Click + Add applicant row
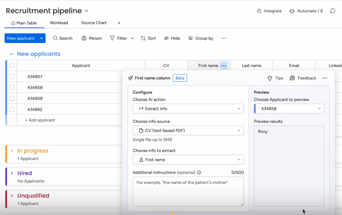The image size is (342, 215). (40, 120)
